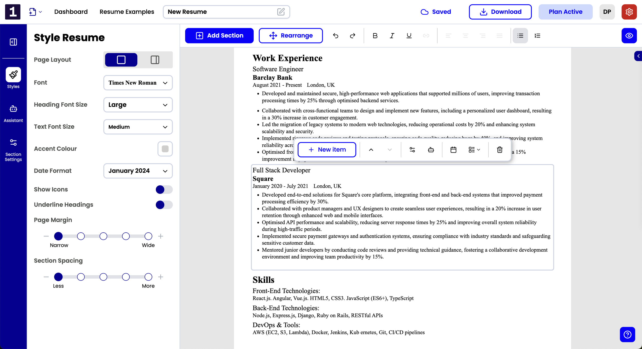Image resolution: width=642 pixels, height=349 pixels.
Task: Open the red settings gear
Action: [629, 12]
